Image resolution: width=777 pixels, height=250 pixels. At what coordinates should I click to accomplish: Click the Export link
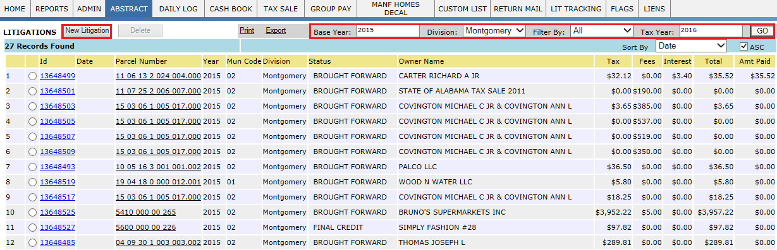pos(276,30)
